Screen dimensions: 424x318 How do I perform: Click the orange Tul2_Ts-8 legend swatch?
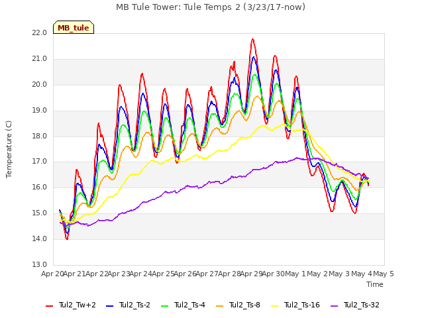(x=219, y=306)
